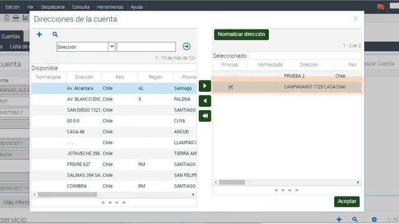Image resolution: width=399 pixels, height=224 pixels.
Task: Go to last page in Disponible pager
Action: click(123, 202)
